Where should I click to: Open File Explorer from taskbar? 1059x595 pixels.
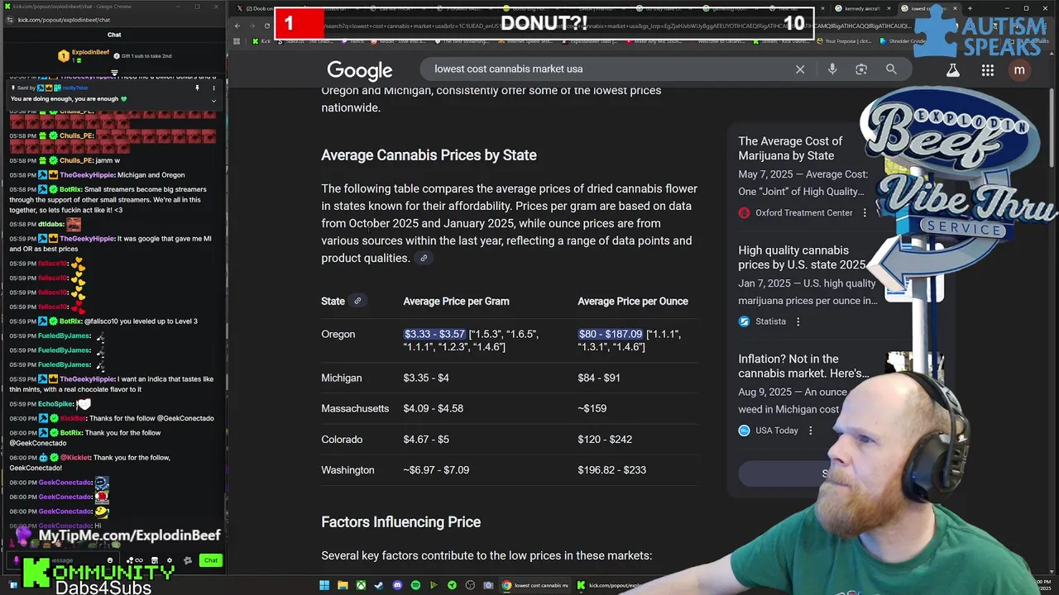point(343,586)
